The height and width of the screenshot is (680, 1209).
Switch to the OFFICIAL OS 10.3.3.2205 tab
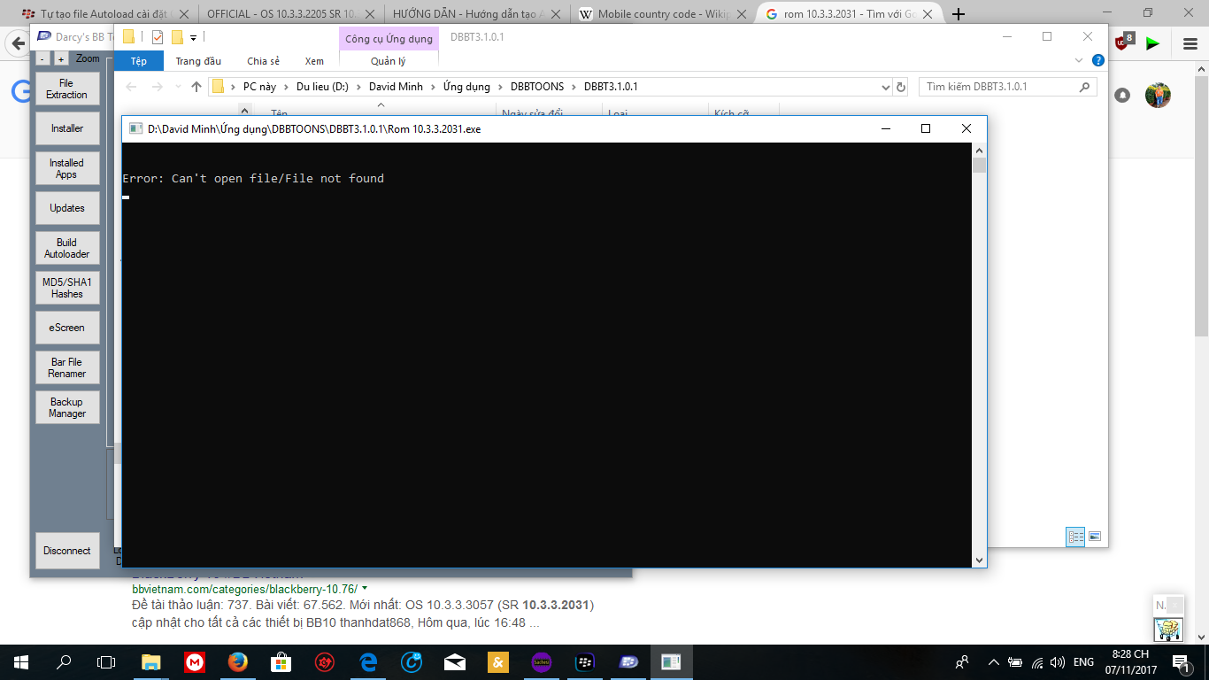coord(292,14)
